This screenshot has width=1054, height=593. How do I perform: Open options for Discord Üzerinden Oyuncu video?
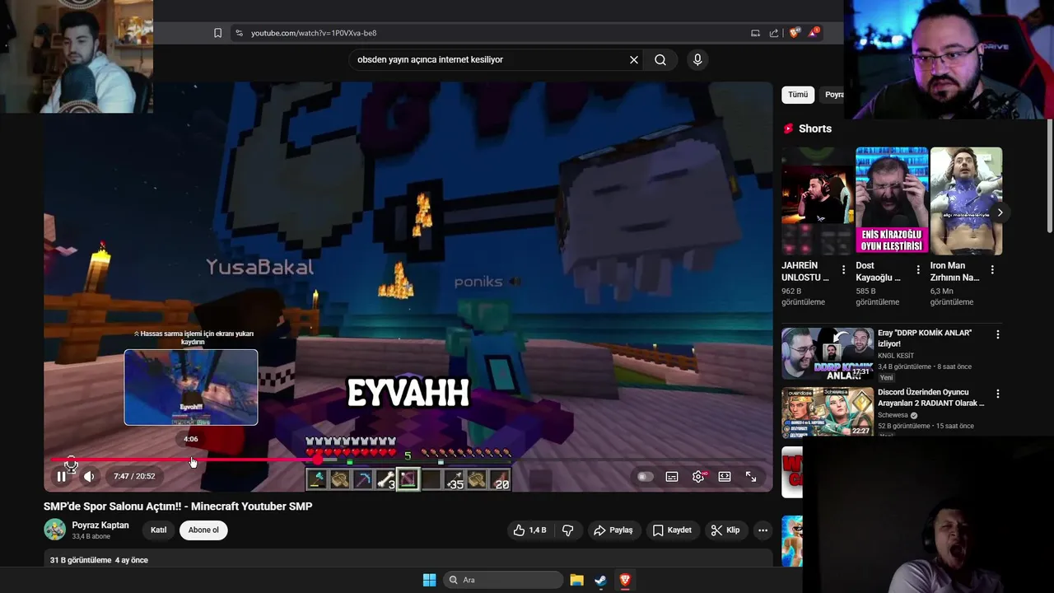998,394
